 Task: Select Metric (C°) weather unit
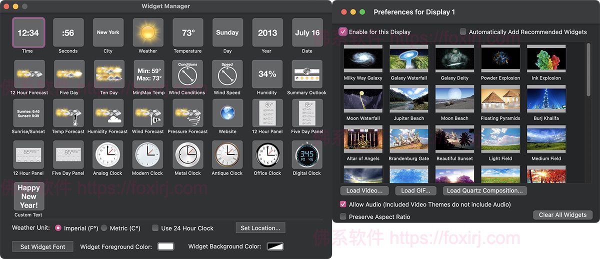(x=104, y=228)
